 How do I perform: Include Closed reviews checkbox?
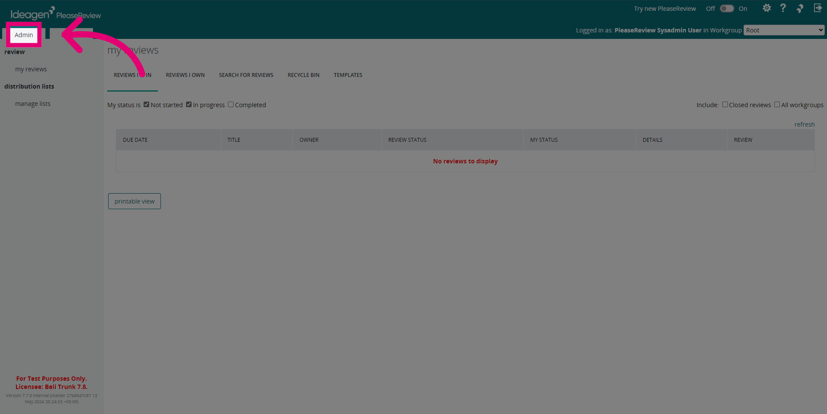(725, 105)
